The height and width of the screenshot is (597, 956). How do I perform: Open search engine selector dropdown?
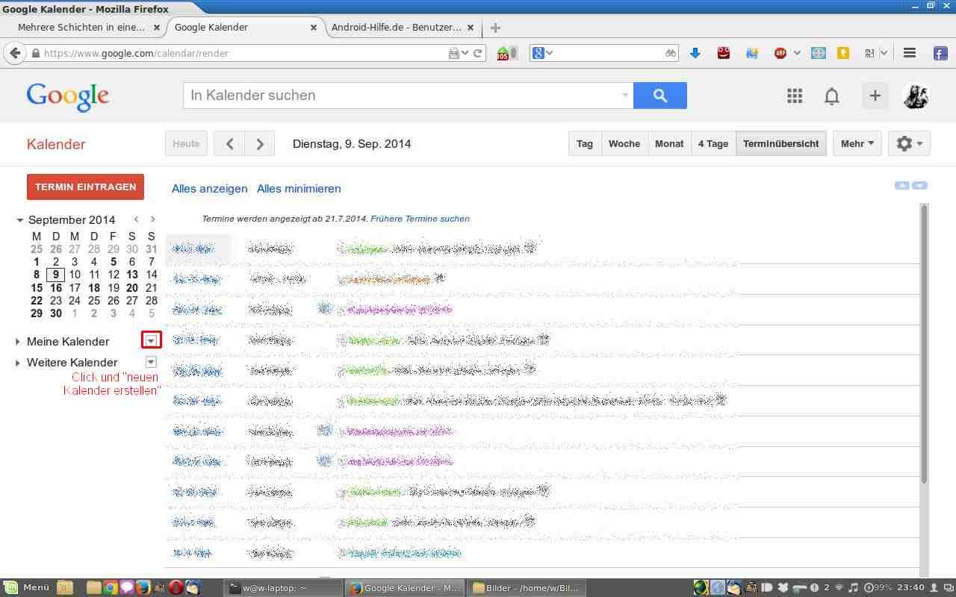pyautogui.click(x=542, y=53)
